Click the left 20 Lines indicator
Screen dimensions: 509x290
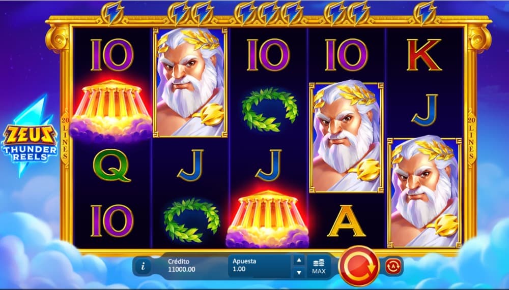point(65,139)
